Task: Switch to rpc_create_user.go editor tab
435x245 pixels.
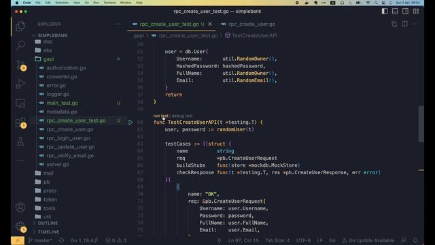Action: coord(249,24)
